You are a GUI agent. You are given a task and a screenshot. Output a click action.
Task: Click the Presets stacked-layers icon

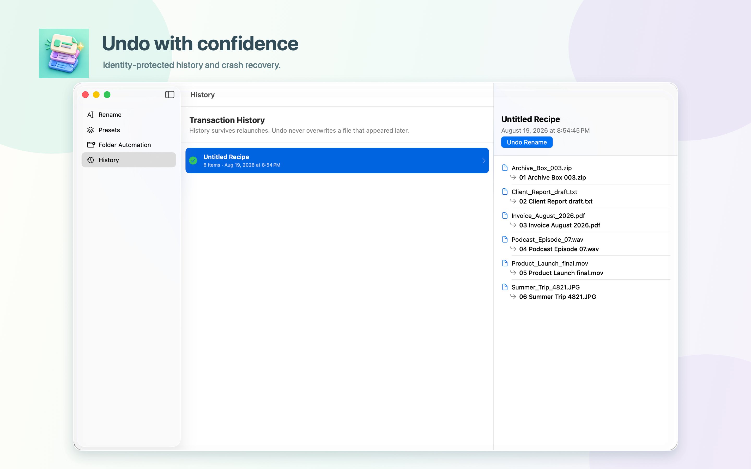(90, 130)
